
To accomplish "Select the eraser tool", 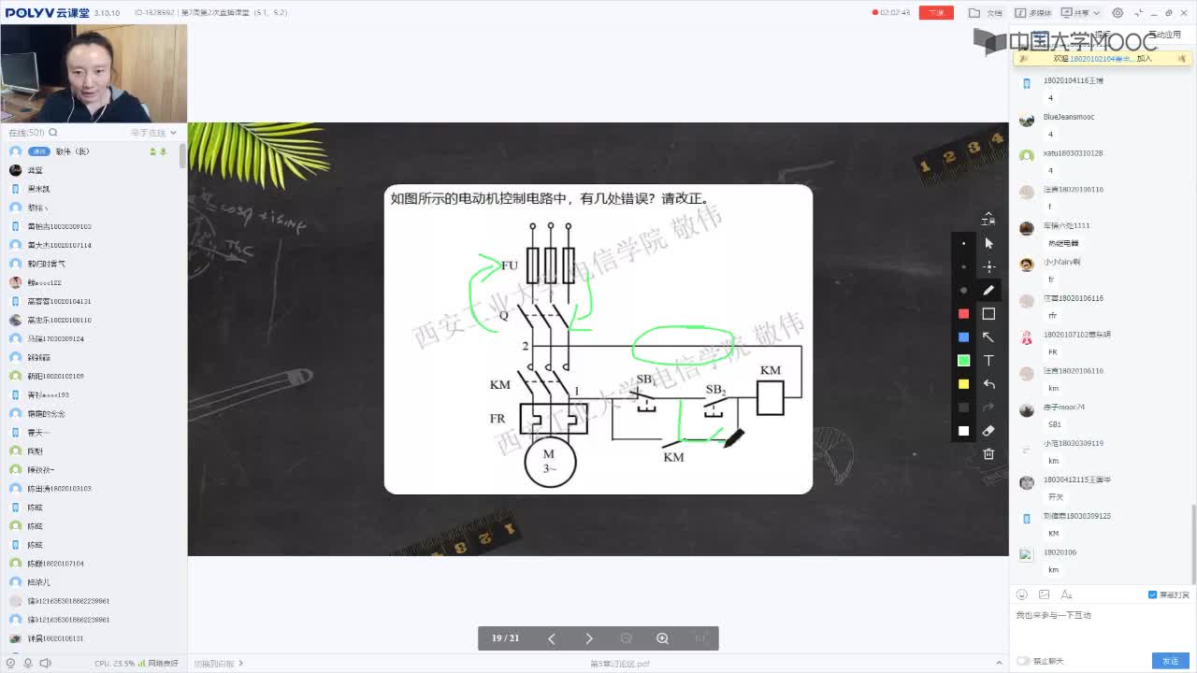I will (988, 430).
